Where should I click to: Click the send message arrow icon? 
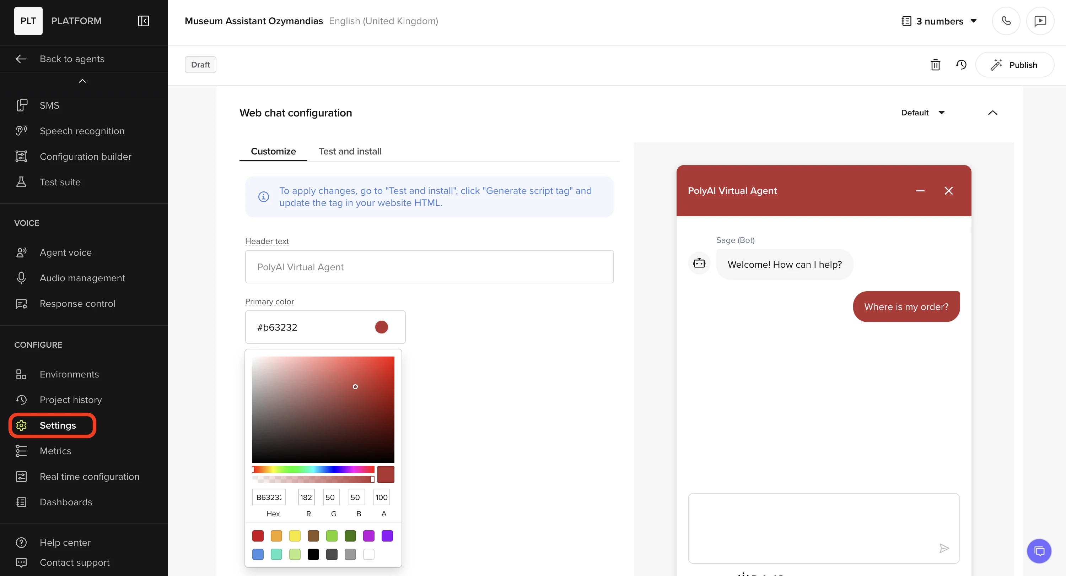pos(944,548)
